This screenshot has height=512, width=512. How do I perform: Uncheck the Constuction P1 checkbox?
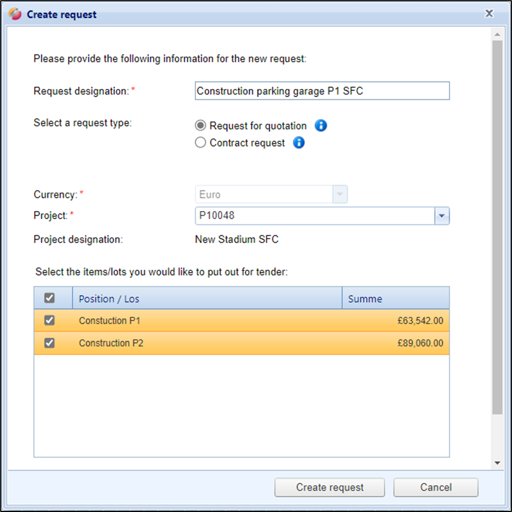[50, 320]
